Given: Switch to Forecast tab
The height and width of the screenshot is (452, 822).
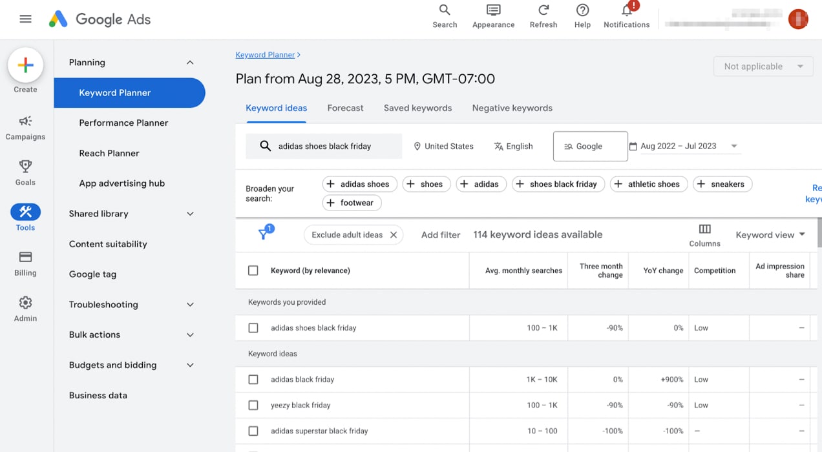Looking at the screenshot, I should pos(345,108).
